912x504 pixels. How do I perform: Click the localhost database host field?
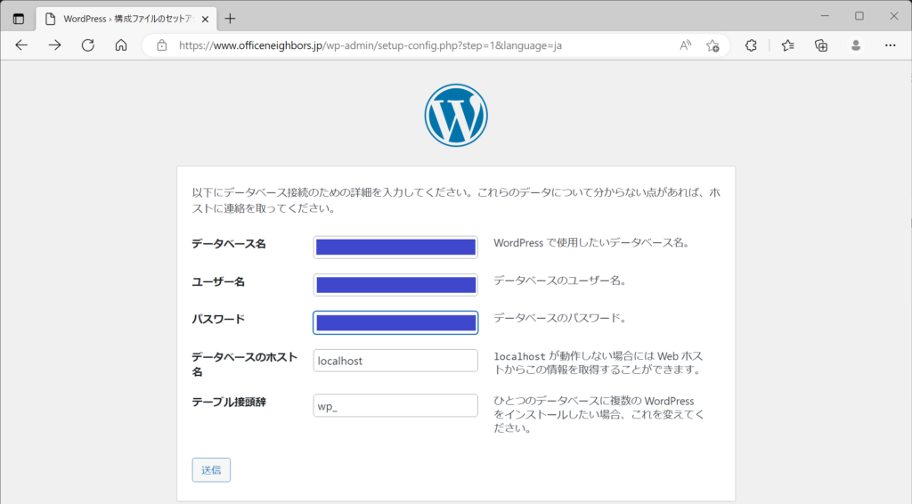pos(395,361)
